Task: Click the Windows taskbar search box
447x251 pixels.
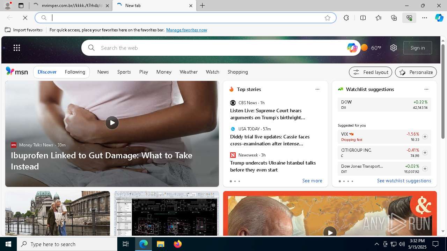Action: [x=67, y=244]
